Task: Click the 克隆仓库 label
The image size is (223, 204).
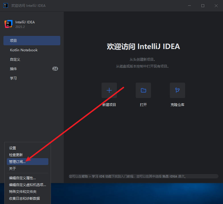Action: click(x=177, y=105)
